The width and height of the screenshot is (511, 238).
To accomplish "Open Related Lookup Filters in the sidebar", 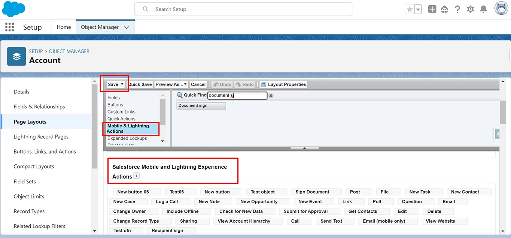I will click(39, 226).
